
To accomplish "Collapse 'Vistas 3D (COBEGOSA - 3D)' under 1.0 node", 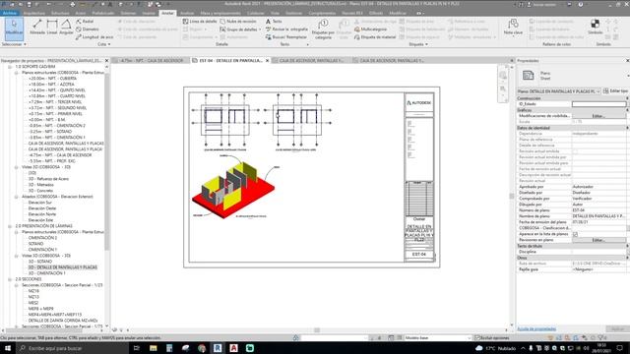I will click(x=17, y=167).
